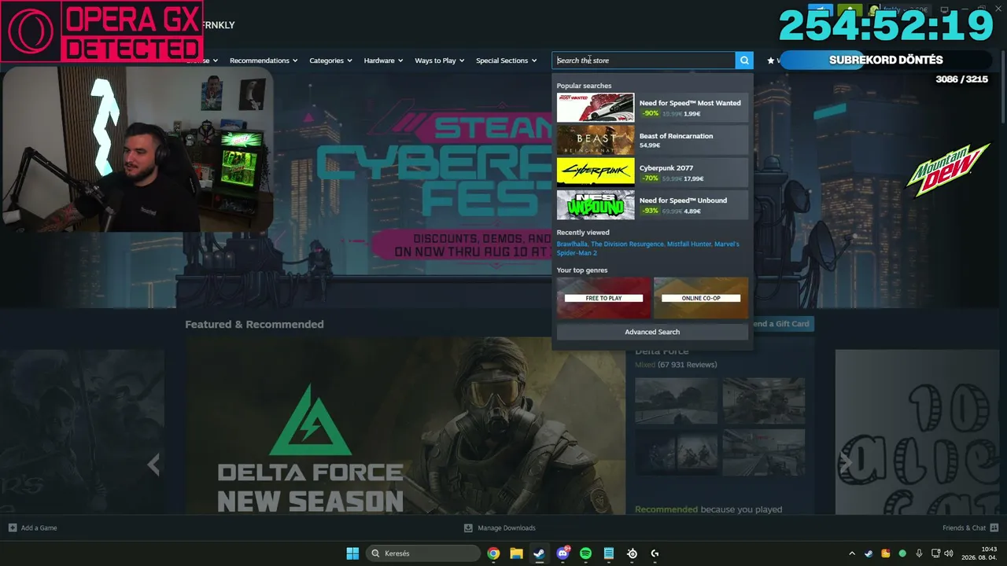Open the blue notepad app in taskbar
This screenshot has width=1007, height=566.
[608, 553]
